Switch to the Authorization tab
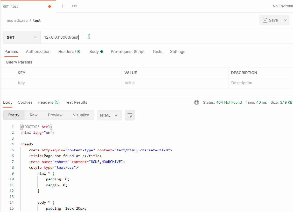Screen dimensions: 293x212 38,52
